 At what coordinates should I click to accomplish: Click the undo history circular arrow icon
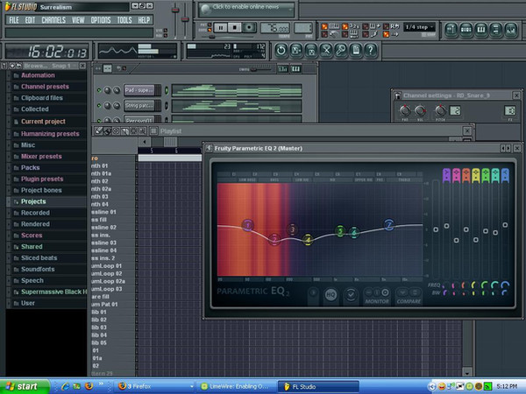(x=281, y=51)
